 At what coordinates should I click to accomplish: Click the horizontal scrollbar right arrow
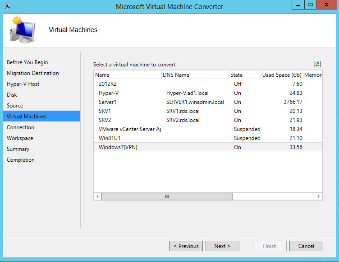(x=318, y=196)
